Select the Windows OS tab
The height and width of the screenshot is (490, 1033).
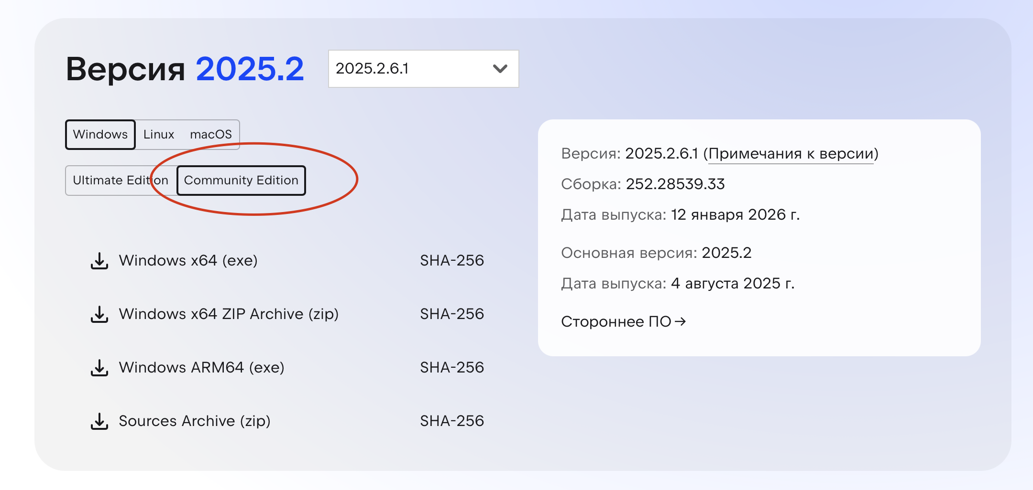(100, 135)
